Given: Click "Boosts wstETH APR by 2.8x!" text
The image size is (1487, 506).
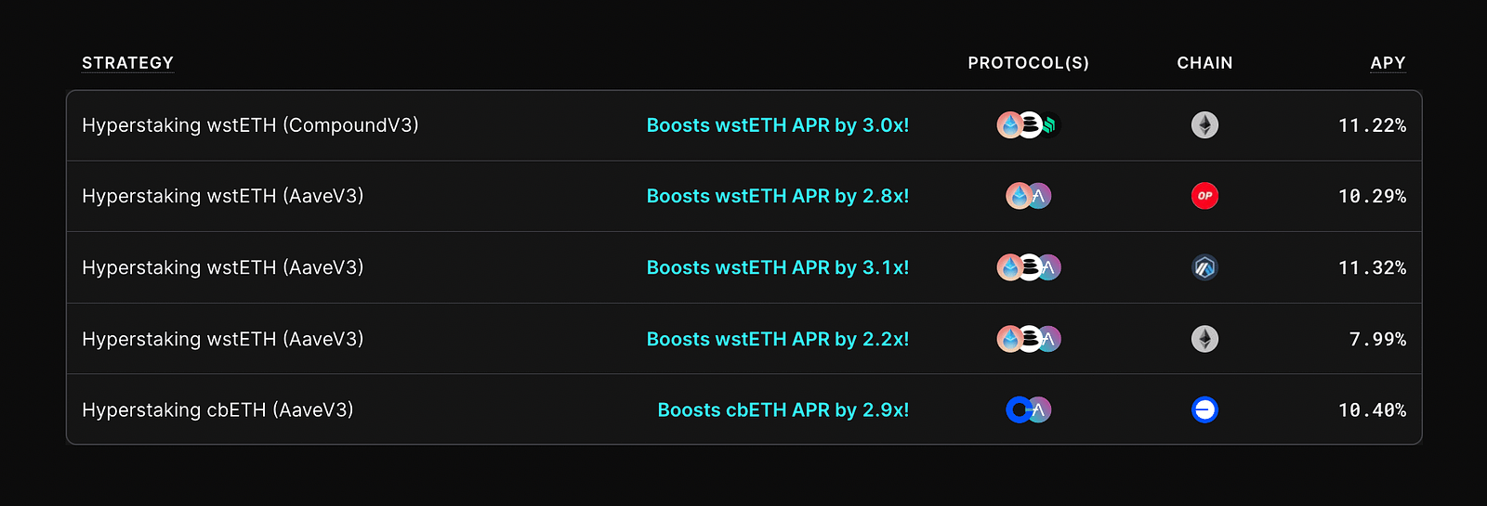Looking at the screenshot, I should [x=778, y=196].
